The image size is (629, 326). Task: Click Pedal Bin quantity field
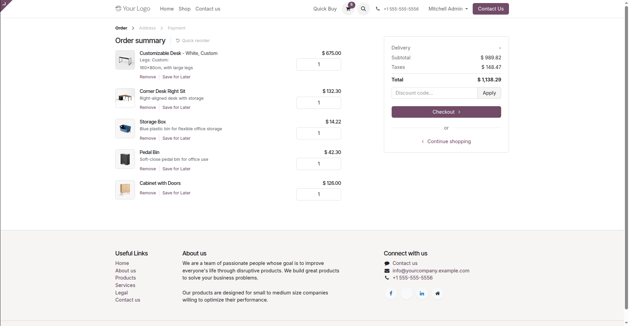(x=319, y=164)
